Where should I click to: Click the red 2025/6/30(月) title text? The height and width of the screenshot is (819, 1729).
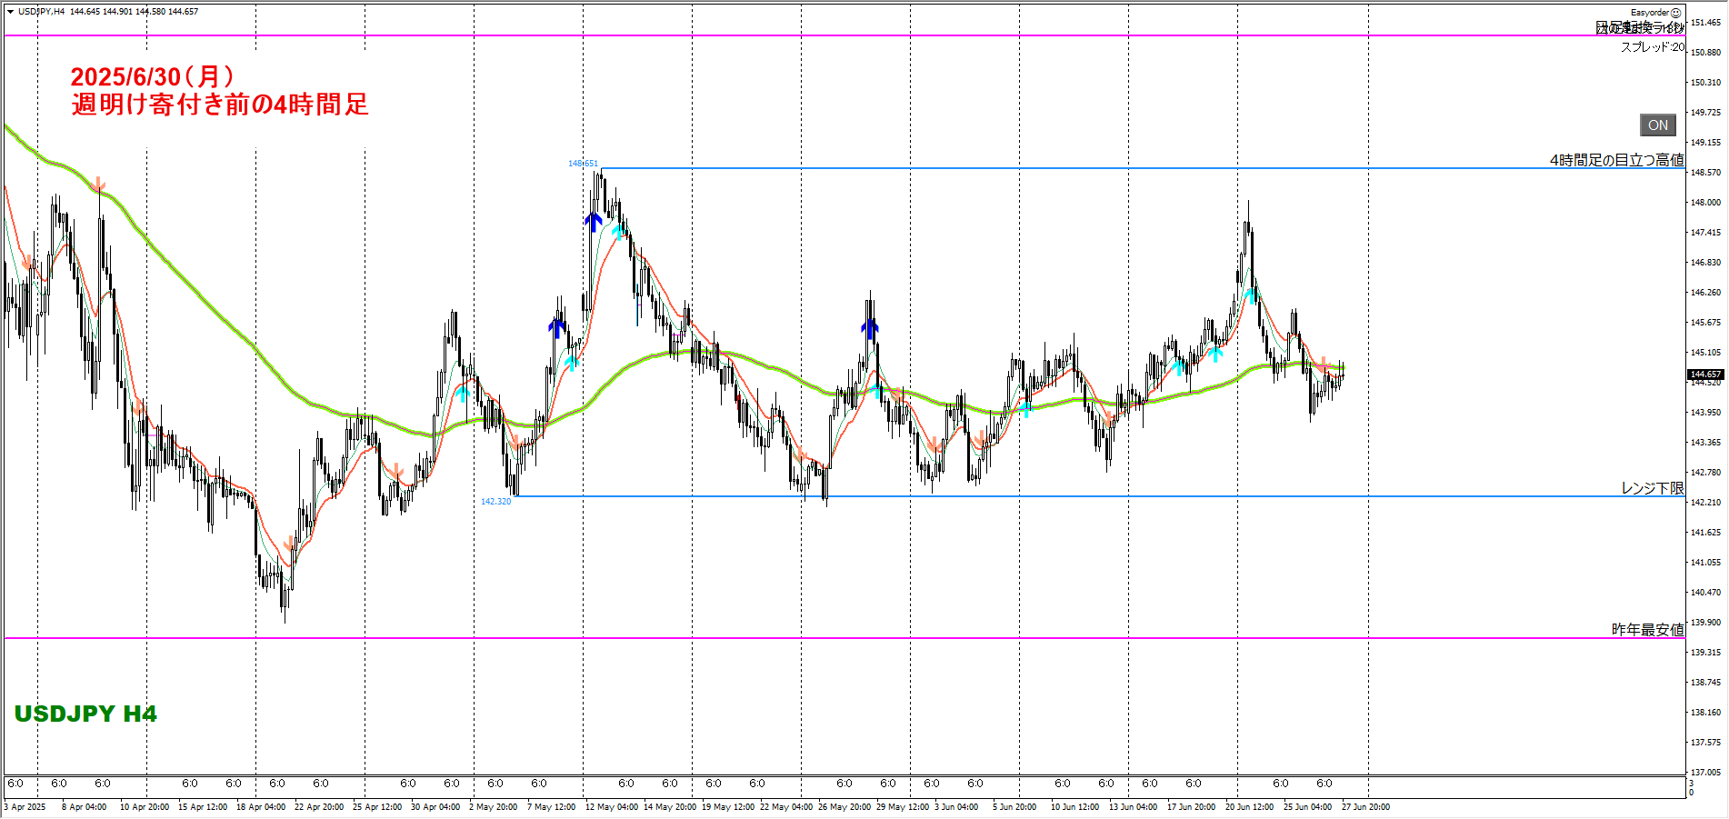(153, 77)
